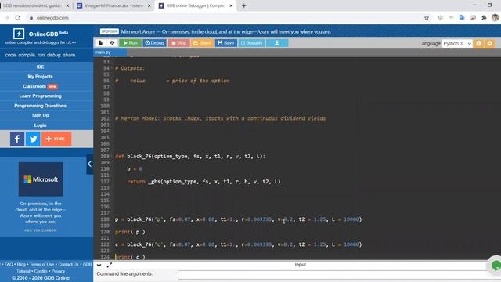Reload the page with the refresh icon

click(18, 18)
